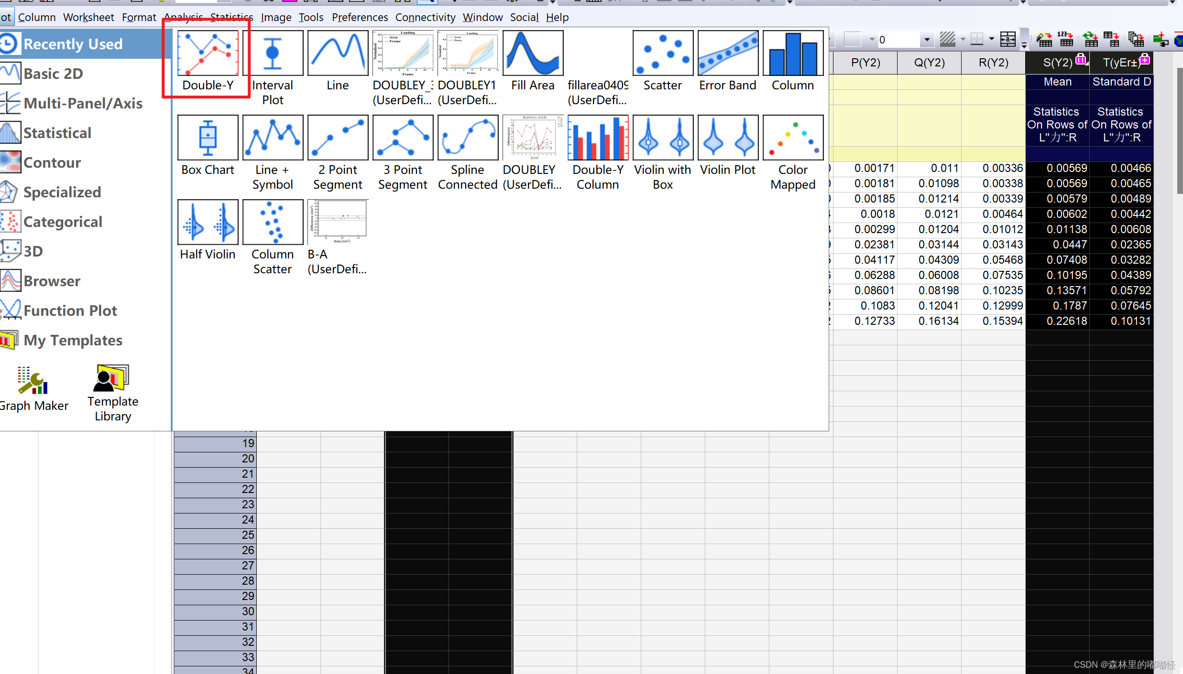Expand the fill pattern dropdown arrow
Image resolution: width=1183 pixels, height=674 pixels.
click(963, 40)
